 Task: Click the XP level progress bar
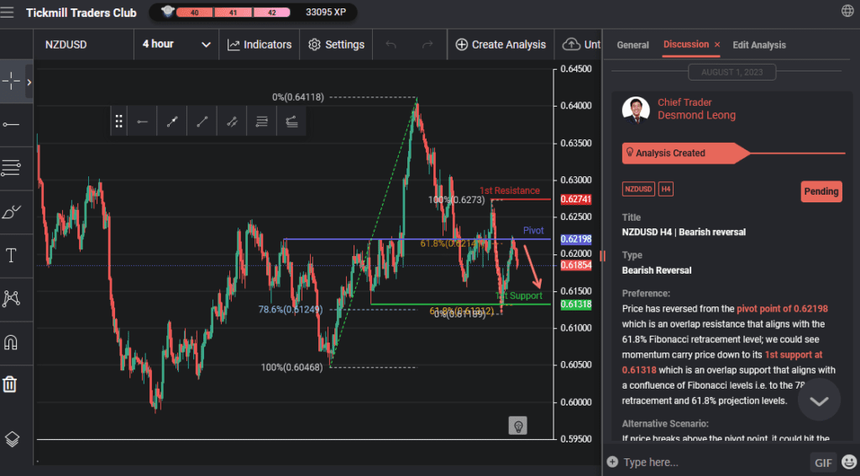(233, 12)
